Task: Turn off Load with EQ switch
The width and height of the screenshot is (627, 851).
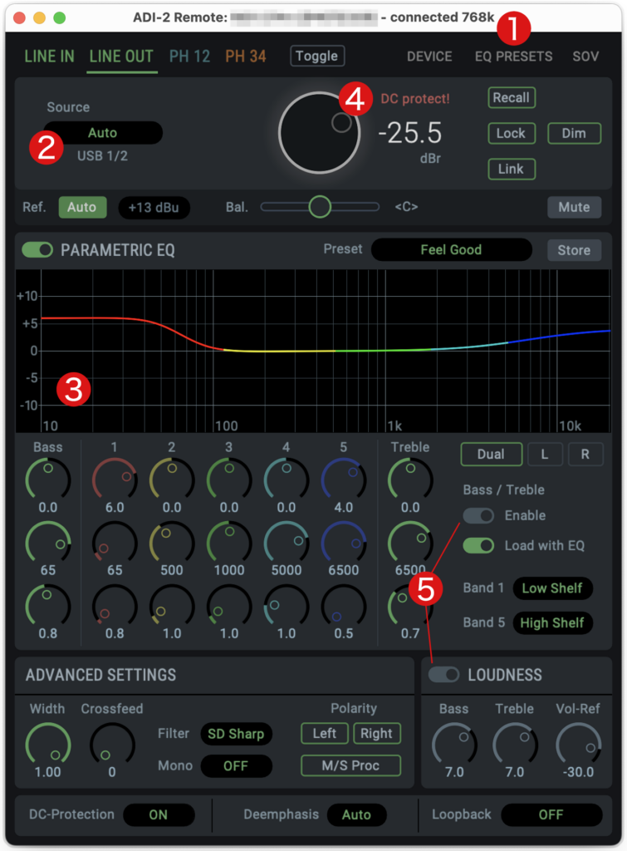Action: [478, 545]
